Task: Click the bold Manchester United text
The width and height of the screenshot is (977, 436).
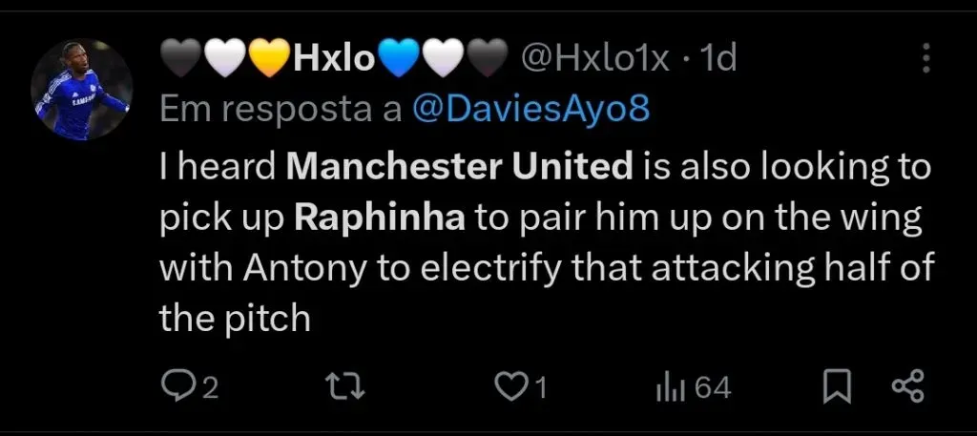Action: pos(460,167)
